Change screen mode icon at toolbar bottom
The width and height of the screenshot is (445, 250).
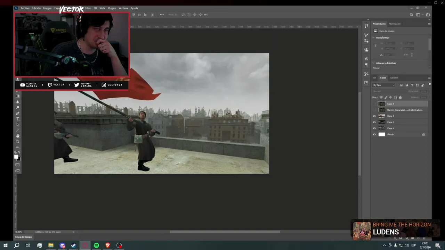(x=18, y=170)
